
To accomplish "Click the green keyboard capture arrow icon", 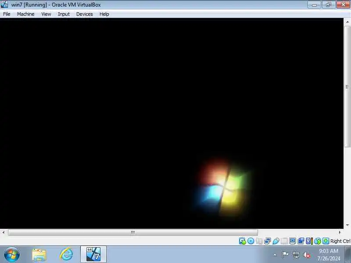I will click(x=326, y=241).
